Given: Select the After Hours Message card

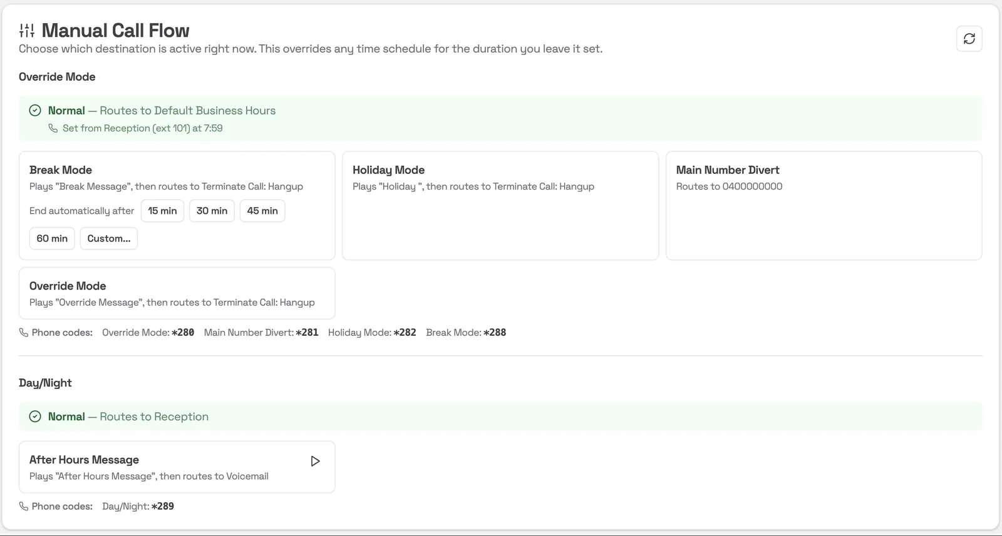Looking at the screenshot, I should tap(177, 467).
